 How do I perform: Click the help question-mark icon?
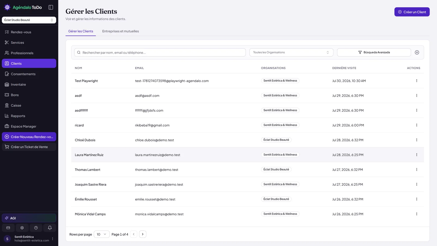(36, 228)
